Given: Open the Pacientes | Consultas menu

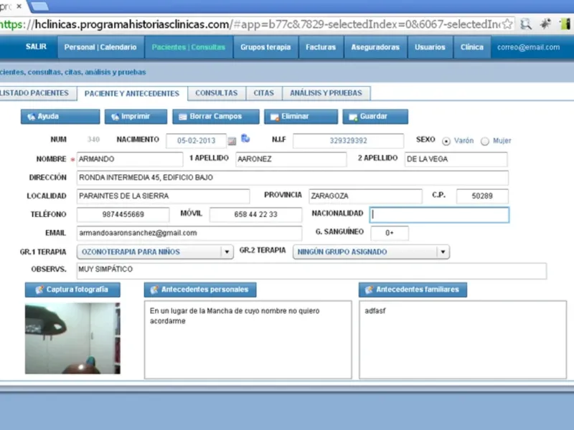Looking at the screenshot, I should pos(189,47).
